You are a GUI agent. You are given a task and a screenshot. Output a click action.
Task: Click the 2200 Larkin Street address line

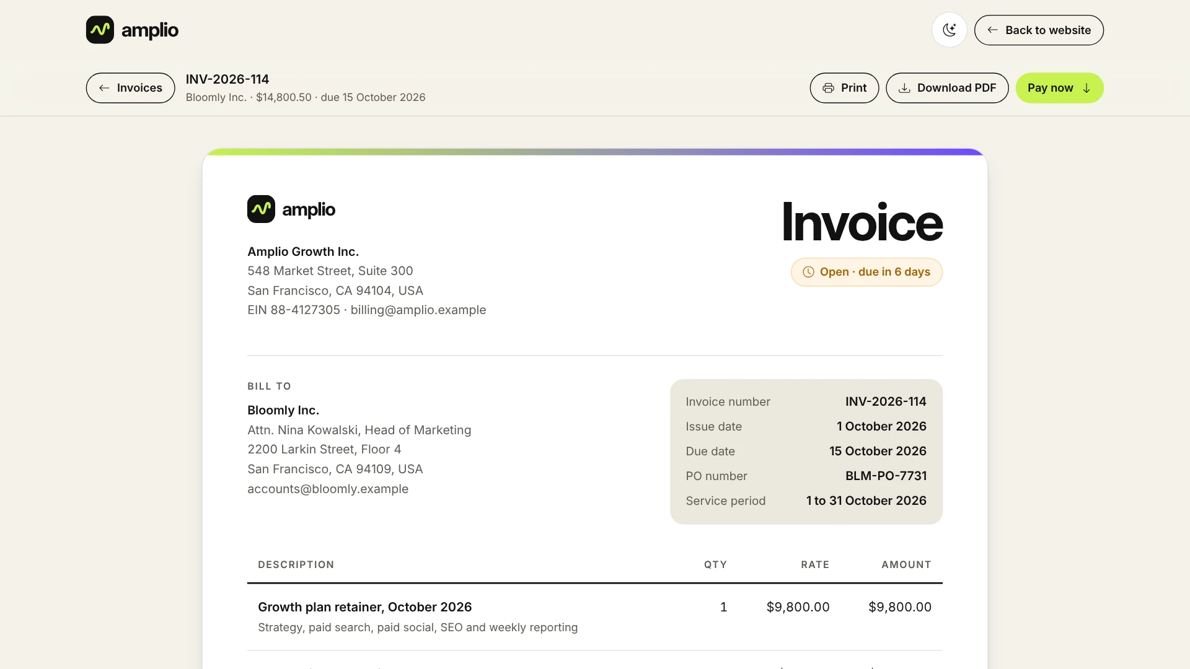pos(324,449)
